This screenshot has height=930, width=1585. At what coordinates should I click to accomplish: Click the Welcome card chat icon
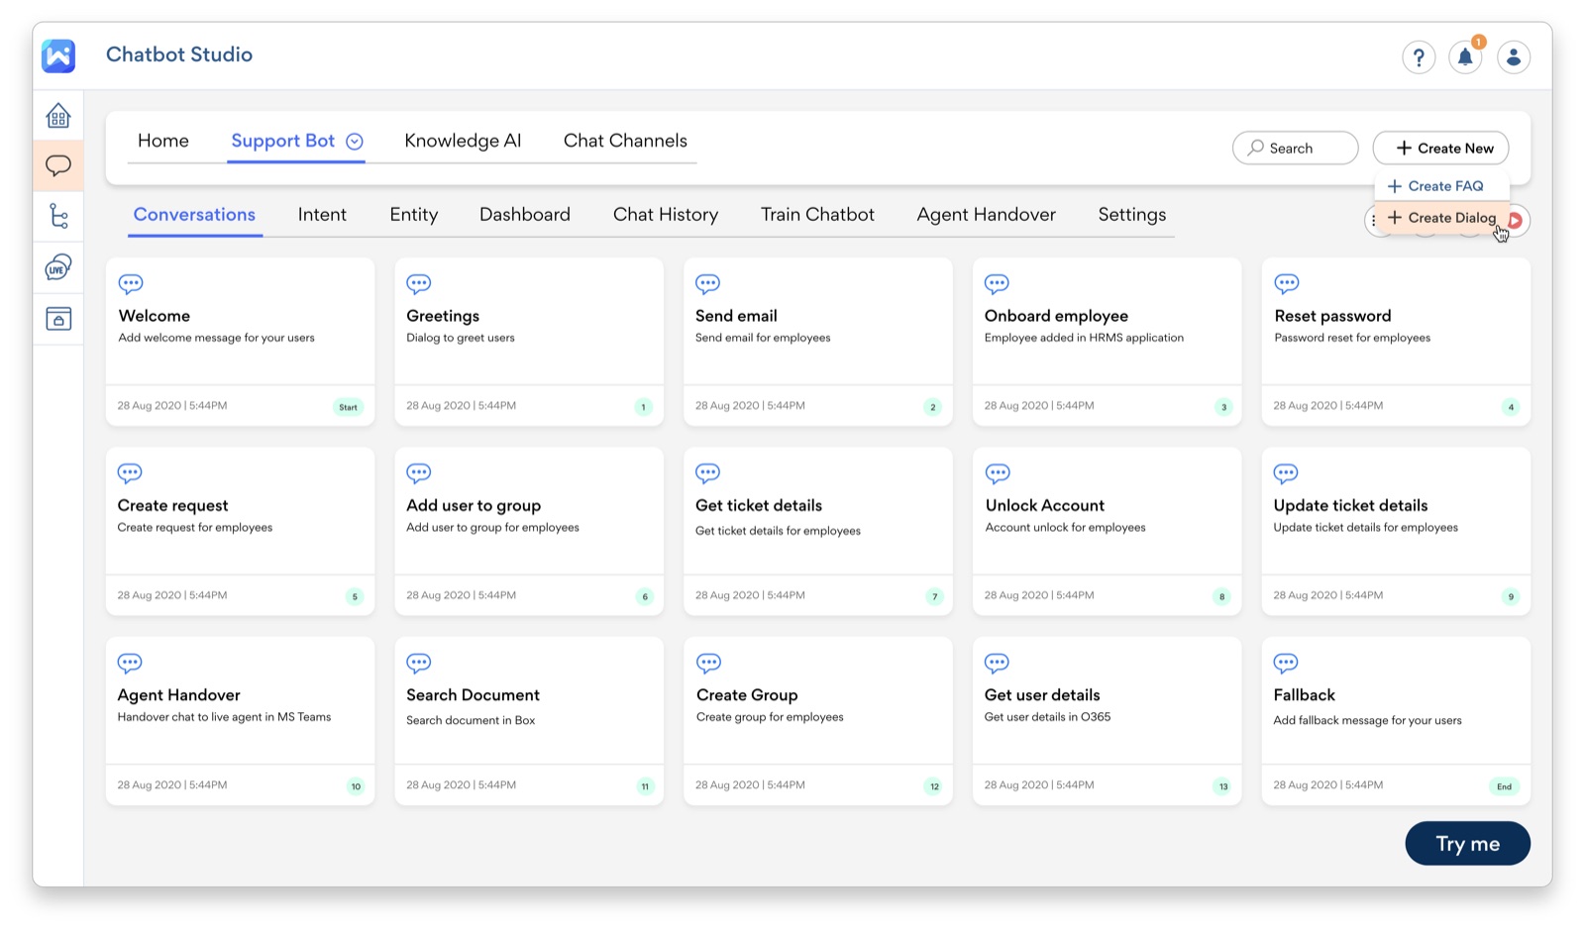pyautogui.click(x=131, y=284)
